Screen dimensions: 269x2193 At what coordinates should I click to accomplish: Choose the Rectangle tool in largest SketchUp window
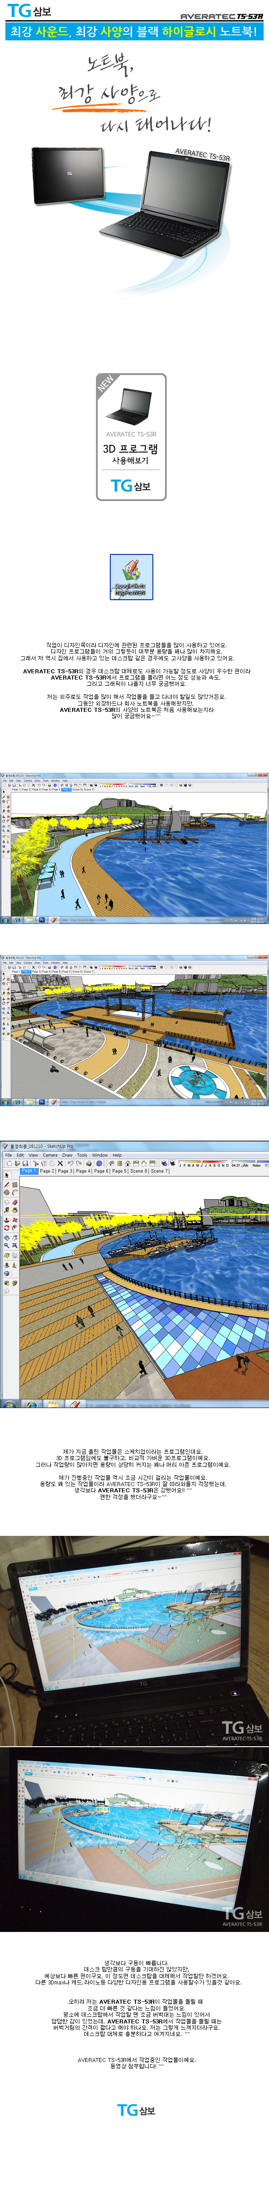click(x=15, y=1184)
